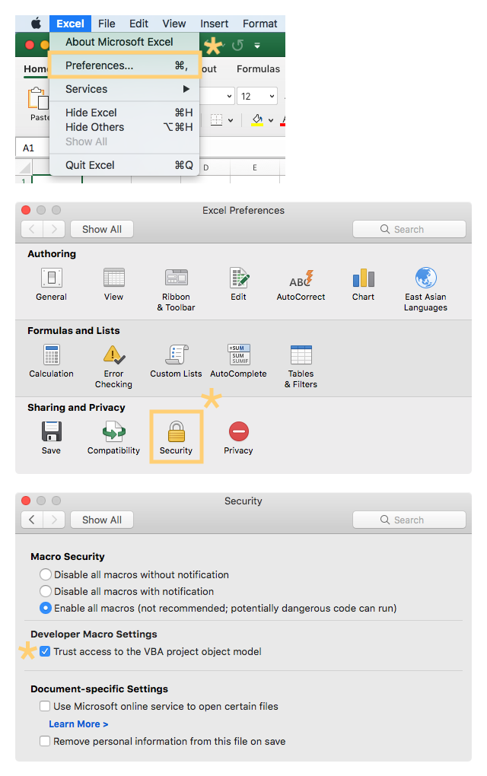Choose About Microsoft Excel
The image size is (487, 776).
coord(125,42)
